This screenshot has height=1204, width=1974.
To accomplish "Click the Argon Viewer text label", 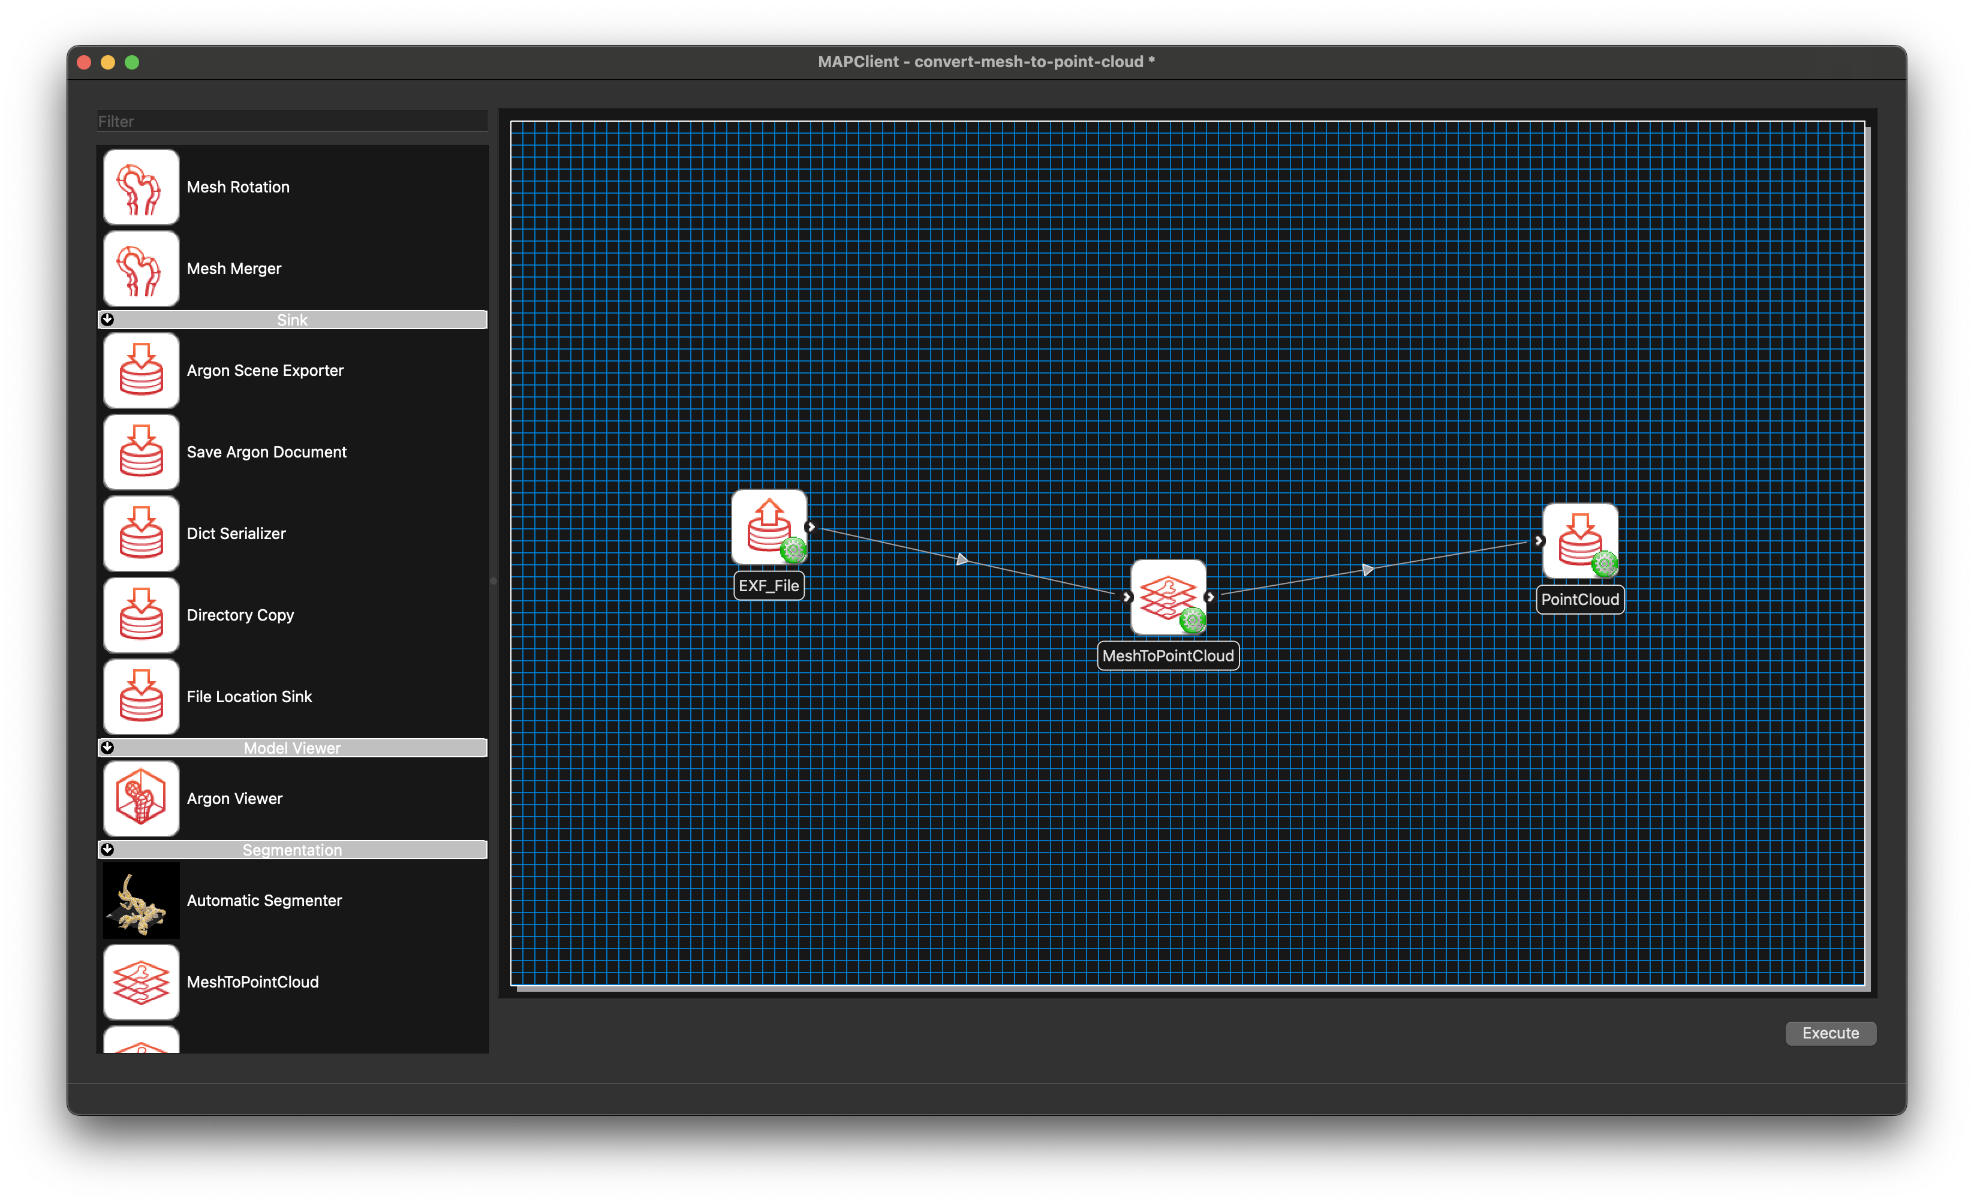I will (x=234, y=799).
